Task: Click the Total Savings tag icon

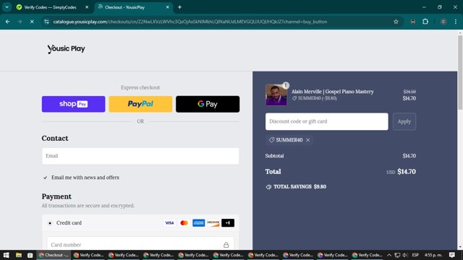Action: [268, 187]
